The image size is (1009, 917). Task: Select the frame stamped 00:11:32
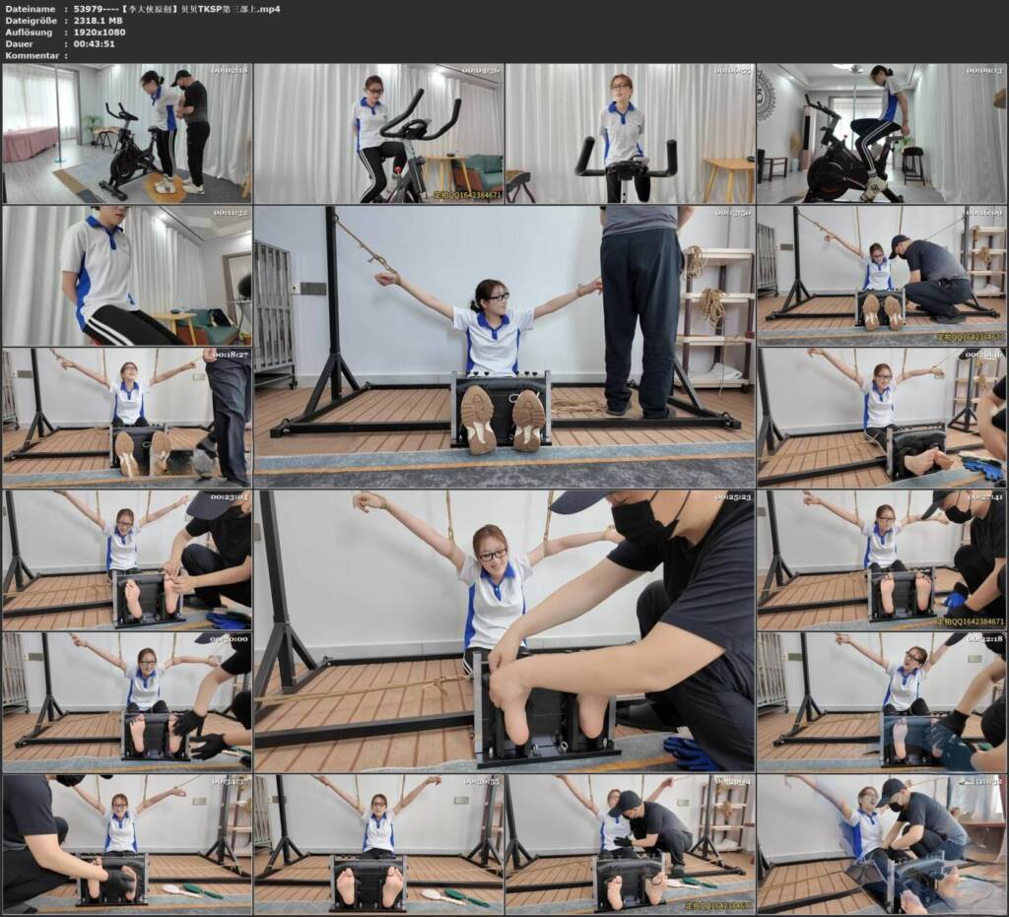tap(127, 276)
